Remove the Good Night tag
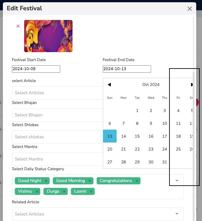This screenshot has width=202, height=221. tap(46, 181)
